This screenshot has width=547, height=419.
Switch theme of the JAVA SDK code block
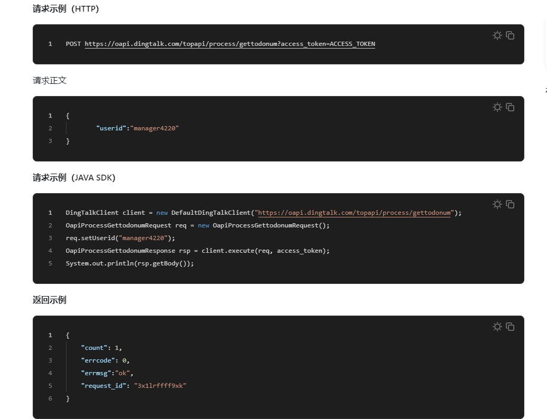tap(497, 204)
